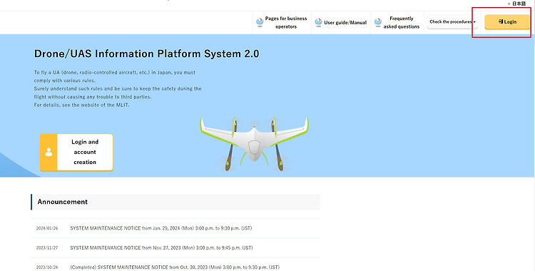
Task: Click the Drone/UAS Information Platform System 2.0 title
Action: 147,53
